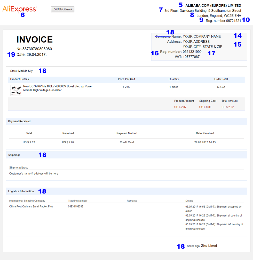This screenshot has width=253, height=260.
Task: Click the YOUR CITY, STATE & ZIP line
Action: click(202, 47)
